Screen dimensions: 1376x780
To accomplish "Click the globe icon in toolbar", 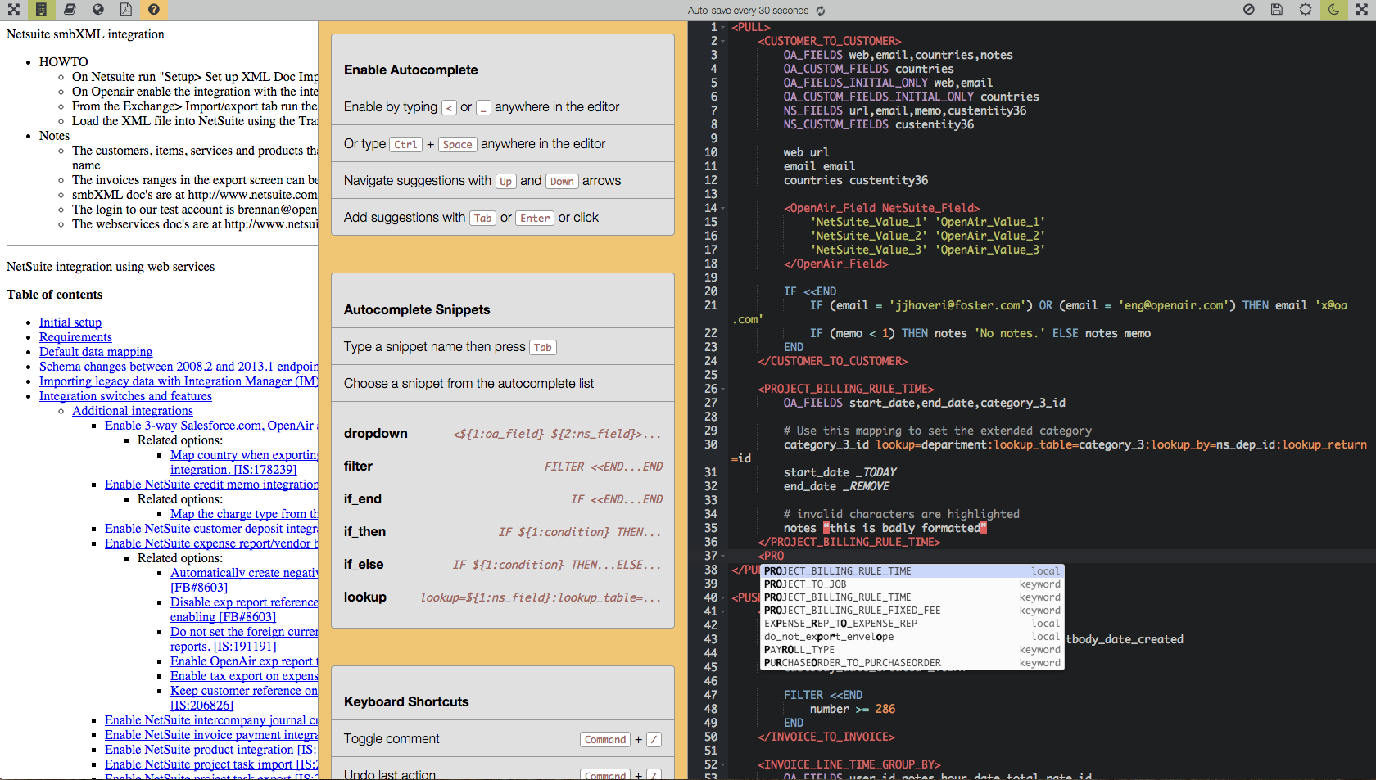I will click(x=97, y=10).
